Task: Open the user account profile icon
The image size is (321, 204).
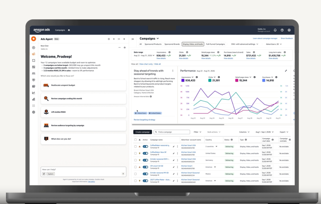Action: pos(289,30)
